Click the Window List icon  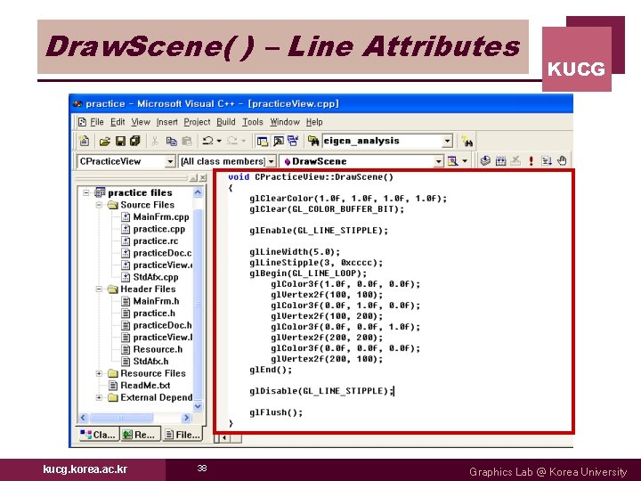[x=293, y=141]
